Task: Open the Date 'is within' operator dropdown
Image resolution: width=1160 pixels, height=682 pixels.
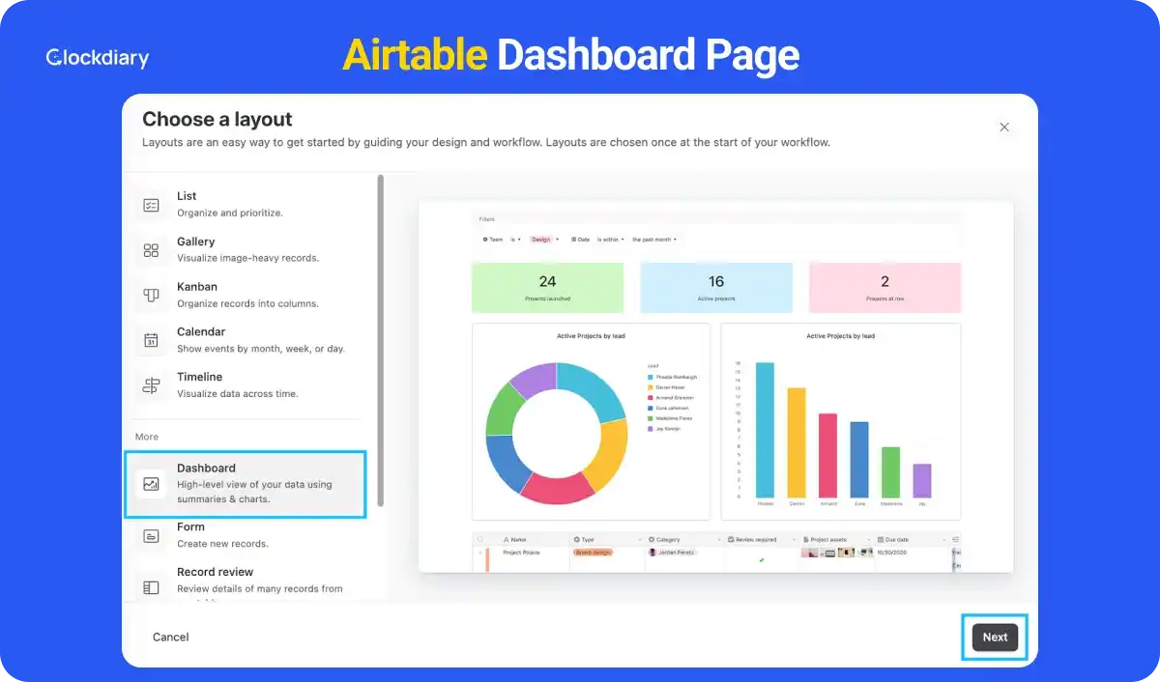Action: [611, 239]
